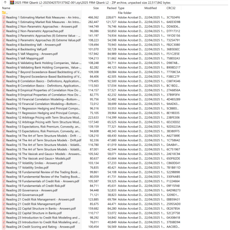
Task: Select "Reading 3 Parametric Approaches (II) Extreme Value - ..." file name
Action: 43,35
